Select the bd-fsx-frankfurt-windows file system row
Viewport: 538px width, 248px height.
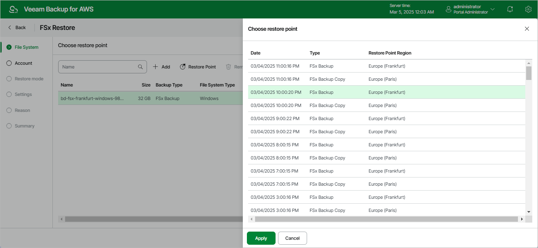click(x=150, y=98)
